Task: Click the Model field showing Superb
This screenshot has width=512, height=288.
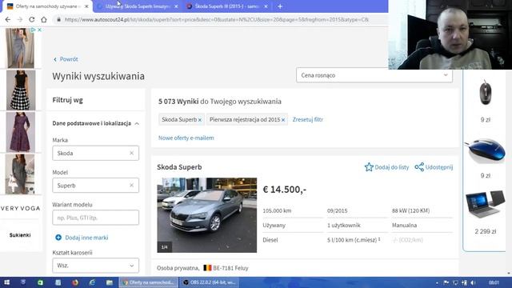Action: 95,185
